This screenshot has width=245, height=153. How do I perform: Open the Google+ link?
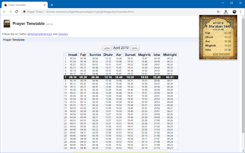click(63, 34)
